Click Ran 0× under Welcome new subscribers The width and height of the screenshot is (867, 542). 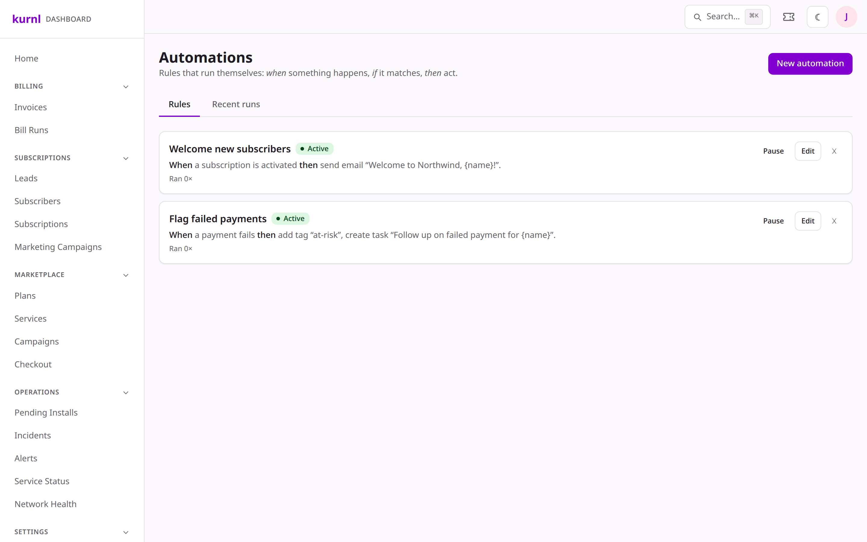(x=181, y=179)
